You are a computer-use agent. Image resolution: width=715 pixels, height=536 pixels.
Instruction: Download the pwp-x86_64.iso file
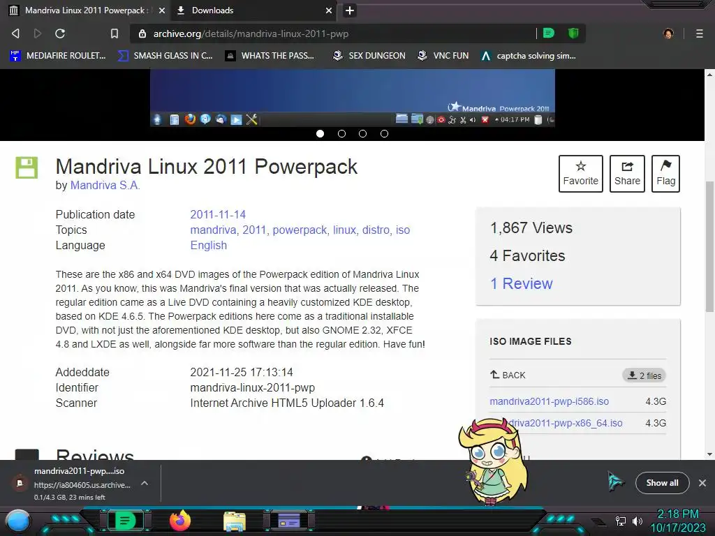tap(564, 423)
